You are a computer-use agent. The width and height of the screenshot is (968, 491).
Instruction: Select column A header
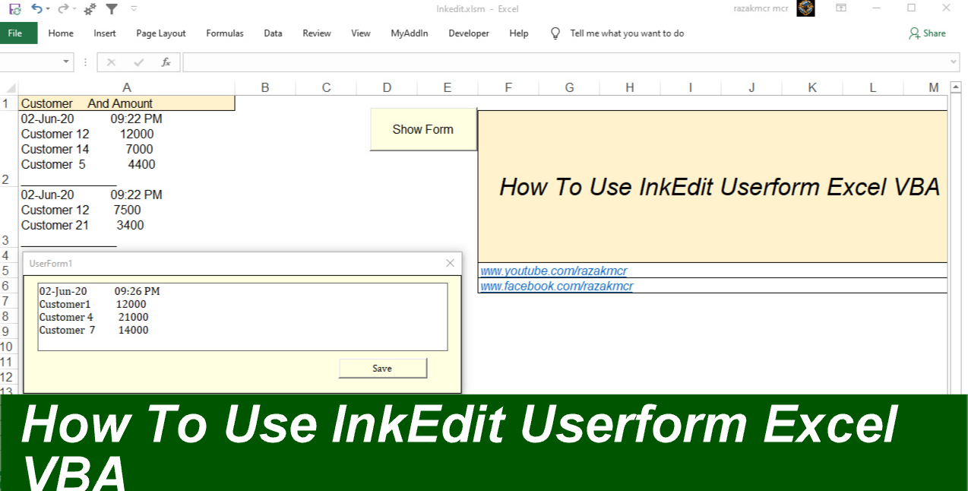127,87
